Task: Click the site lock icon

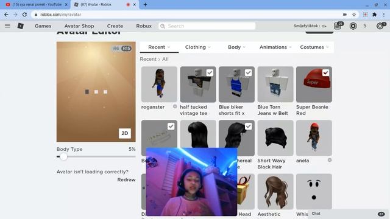Action: pos(36,15)
